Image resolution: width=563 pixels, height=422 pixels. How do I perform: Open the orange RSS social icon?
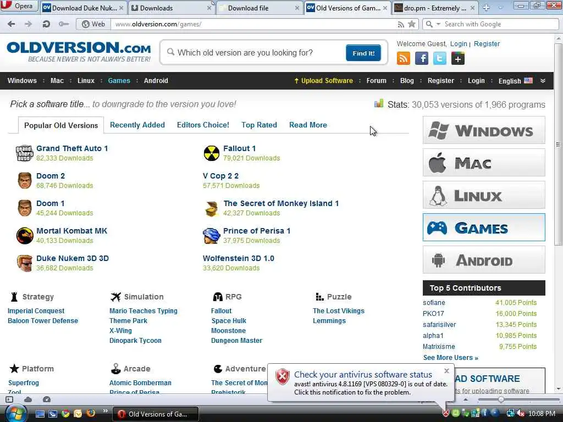(403, 58)
